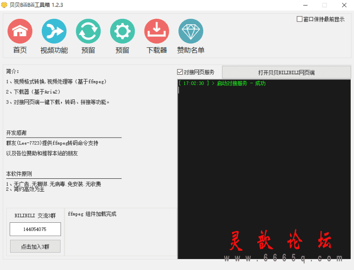Click the line 简约高效为主
Image resolution: width=354 pixels, height=270 pixels.
[x=25, y=189]
